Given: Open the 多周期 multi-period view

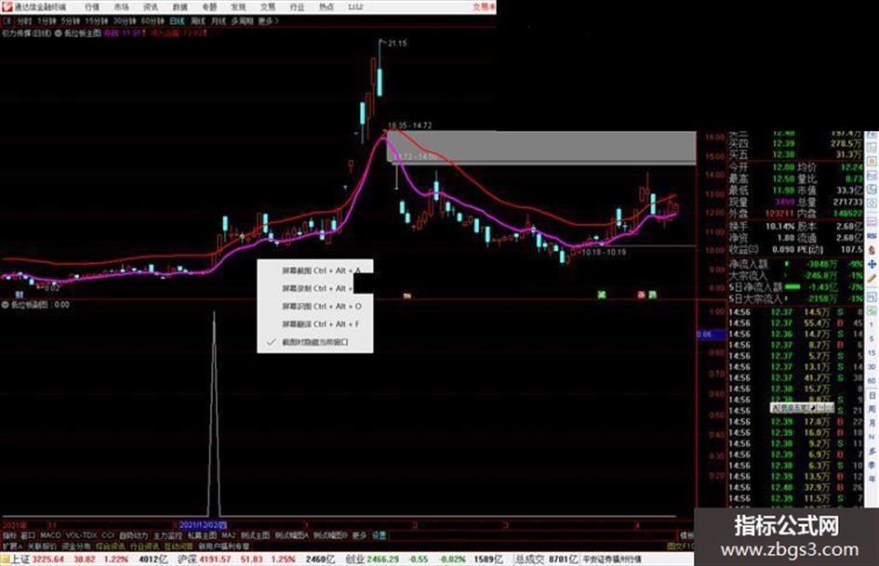Looking at the screenshot, I should [x=242, y=20].
